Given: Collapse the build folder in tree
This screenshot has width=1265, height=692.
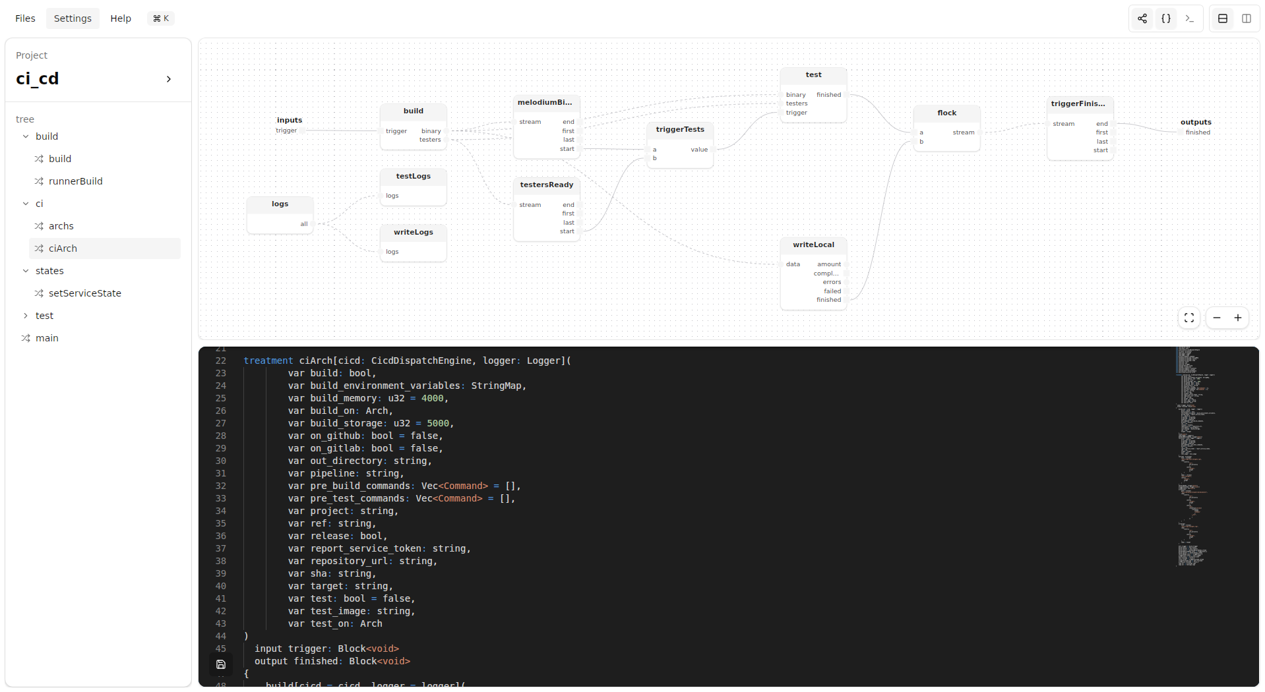Looking at the screenshot, I should tap(26, 136).
